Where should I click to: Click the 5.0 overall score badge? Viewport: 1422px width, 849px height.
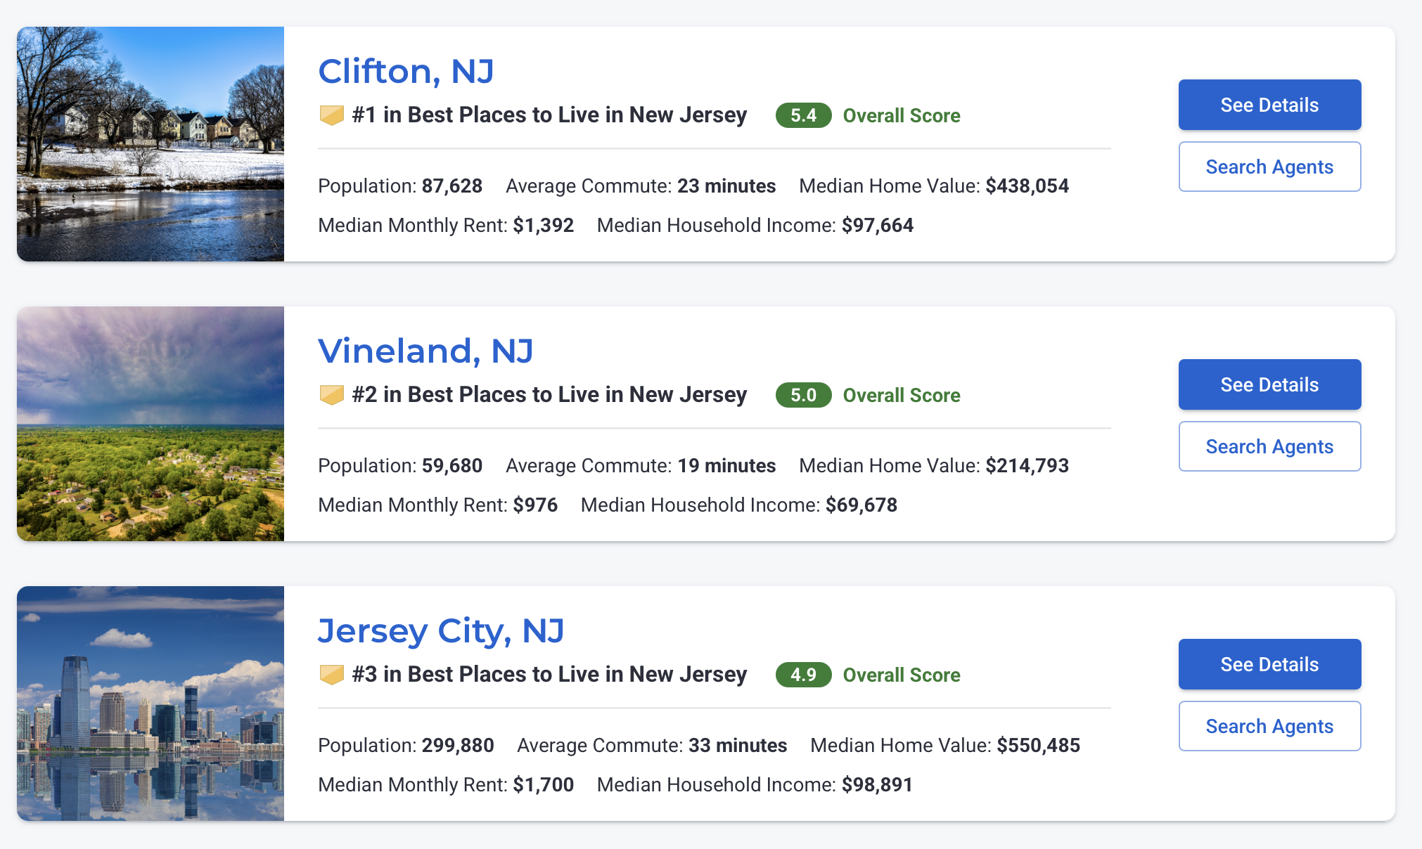[x=803, y=395]
